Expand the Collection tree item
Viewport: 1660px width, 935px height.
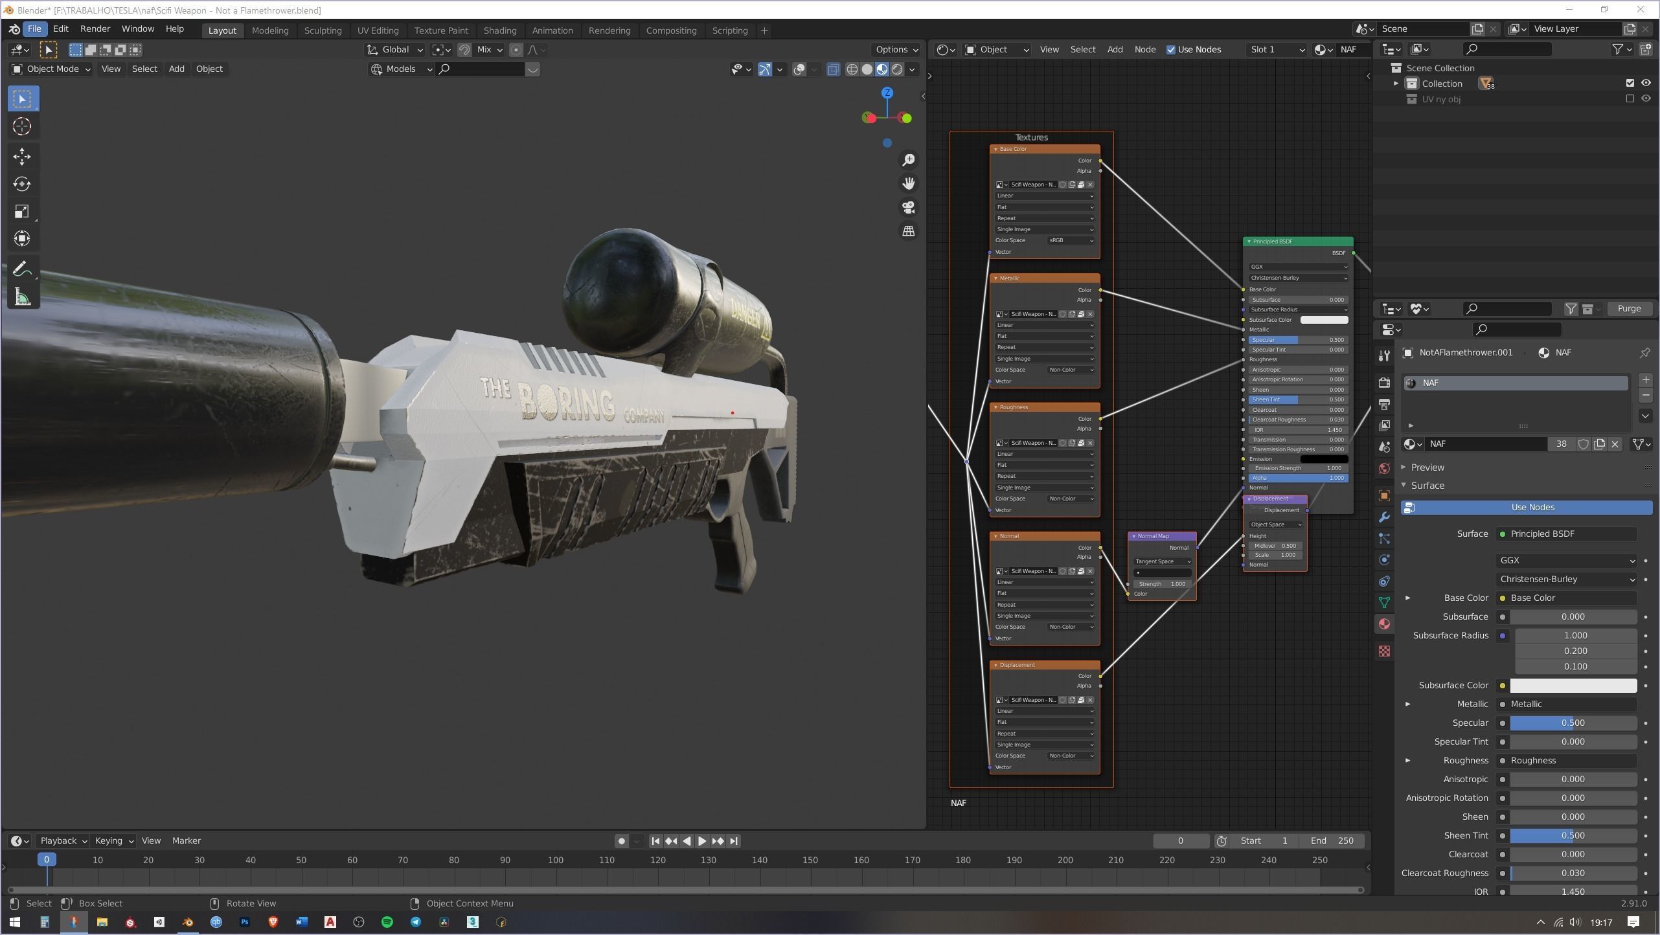(x=1396, y=84)
